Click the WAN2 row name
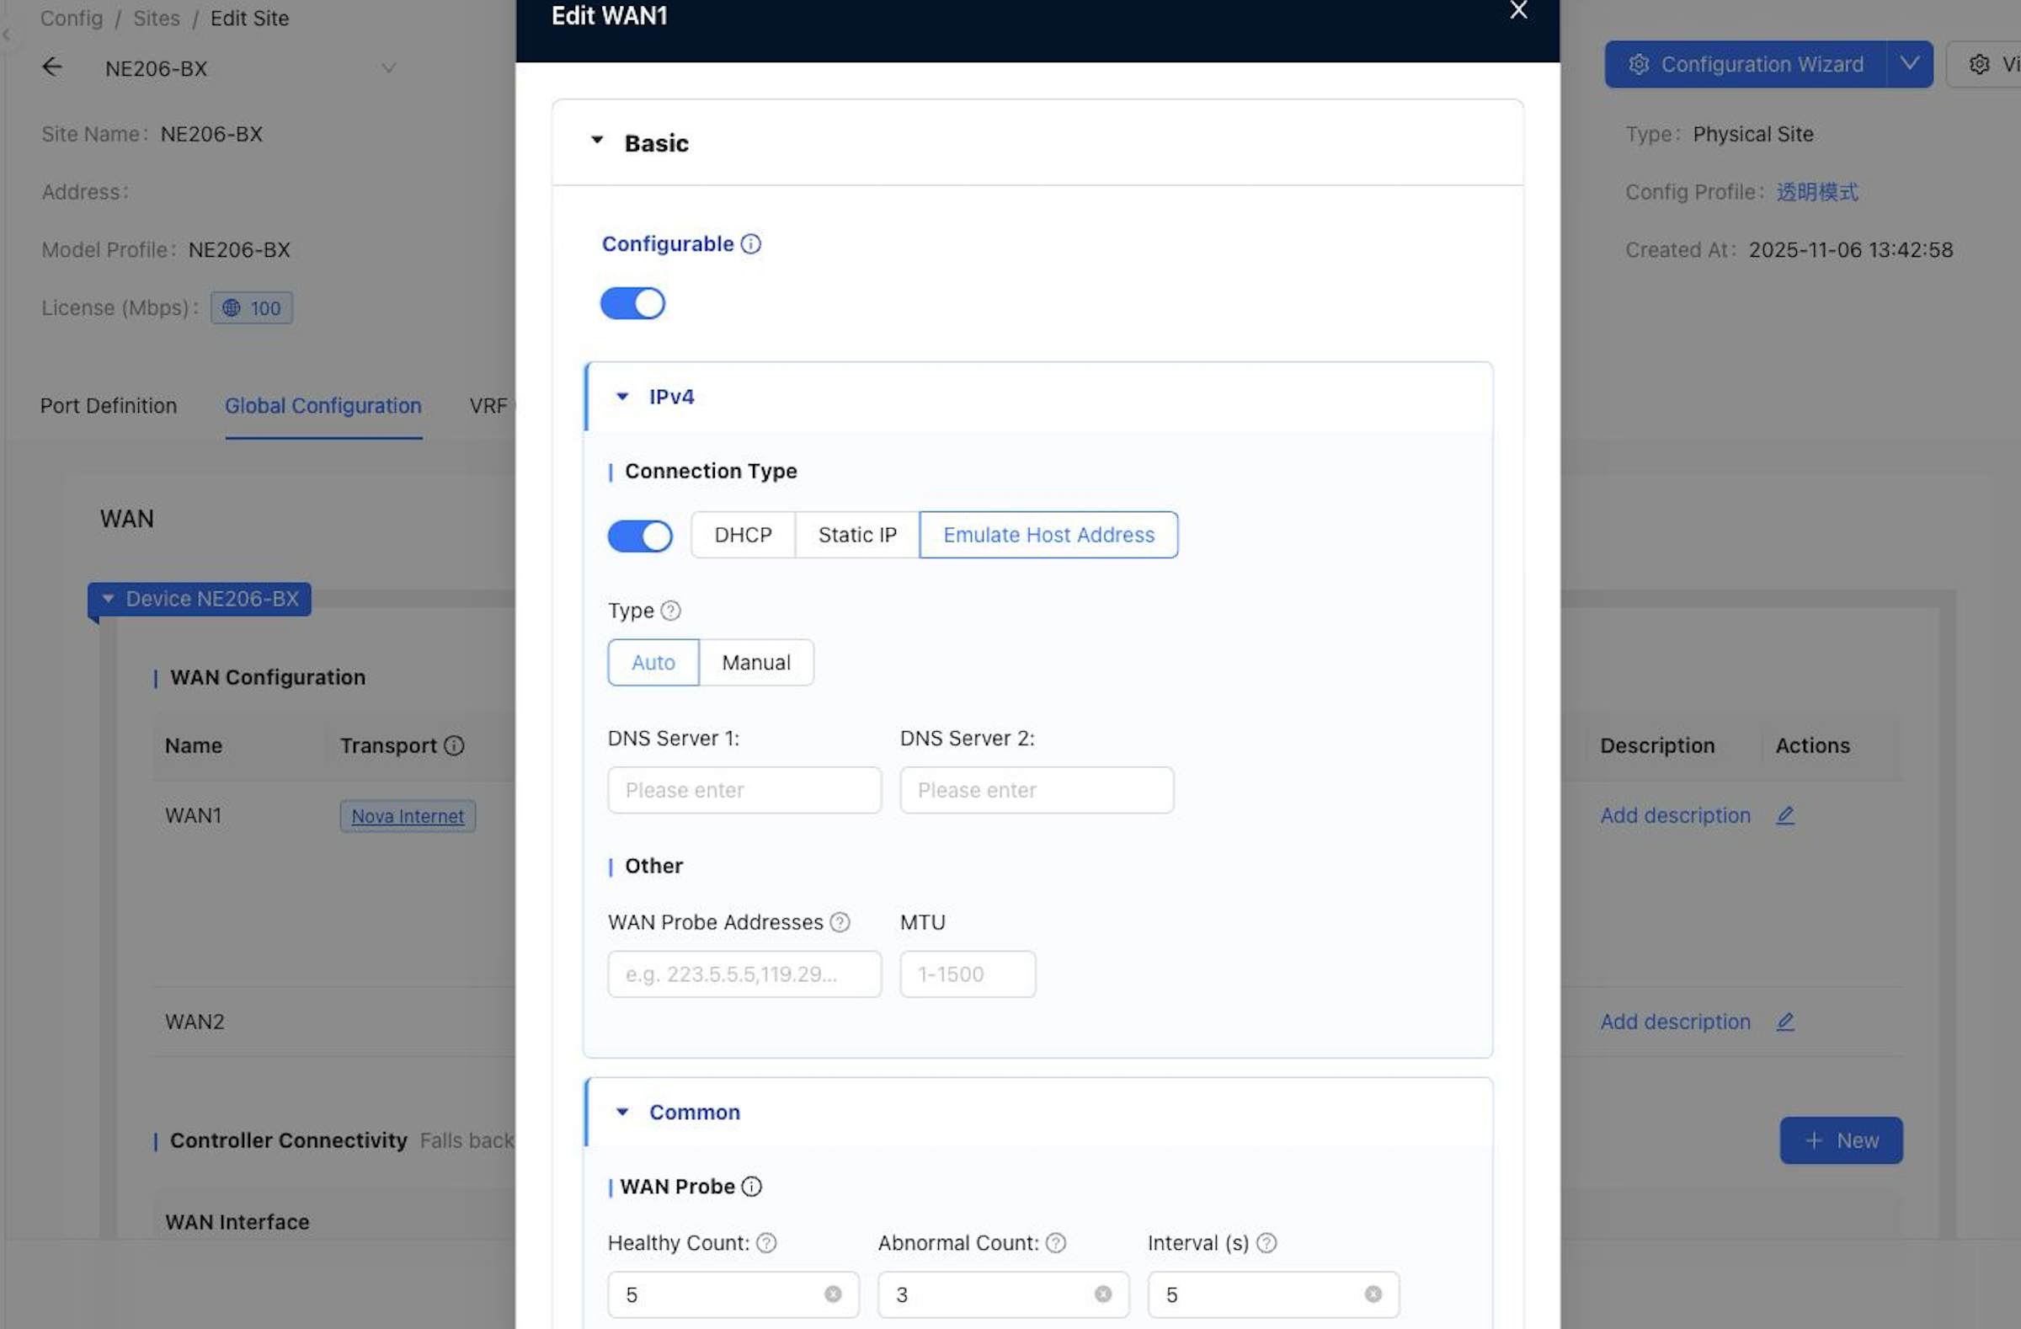Image resolution: width=2021 pixels, height=1329 pixels. pos(195,1022)
